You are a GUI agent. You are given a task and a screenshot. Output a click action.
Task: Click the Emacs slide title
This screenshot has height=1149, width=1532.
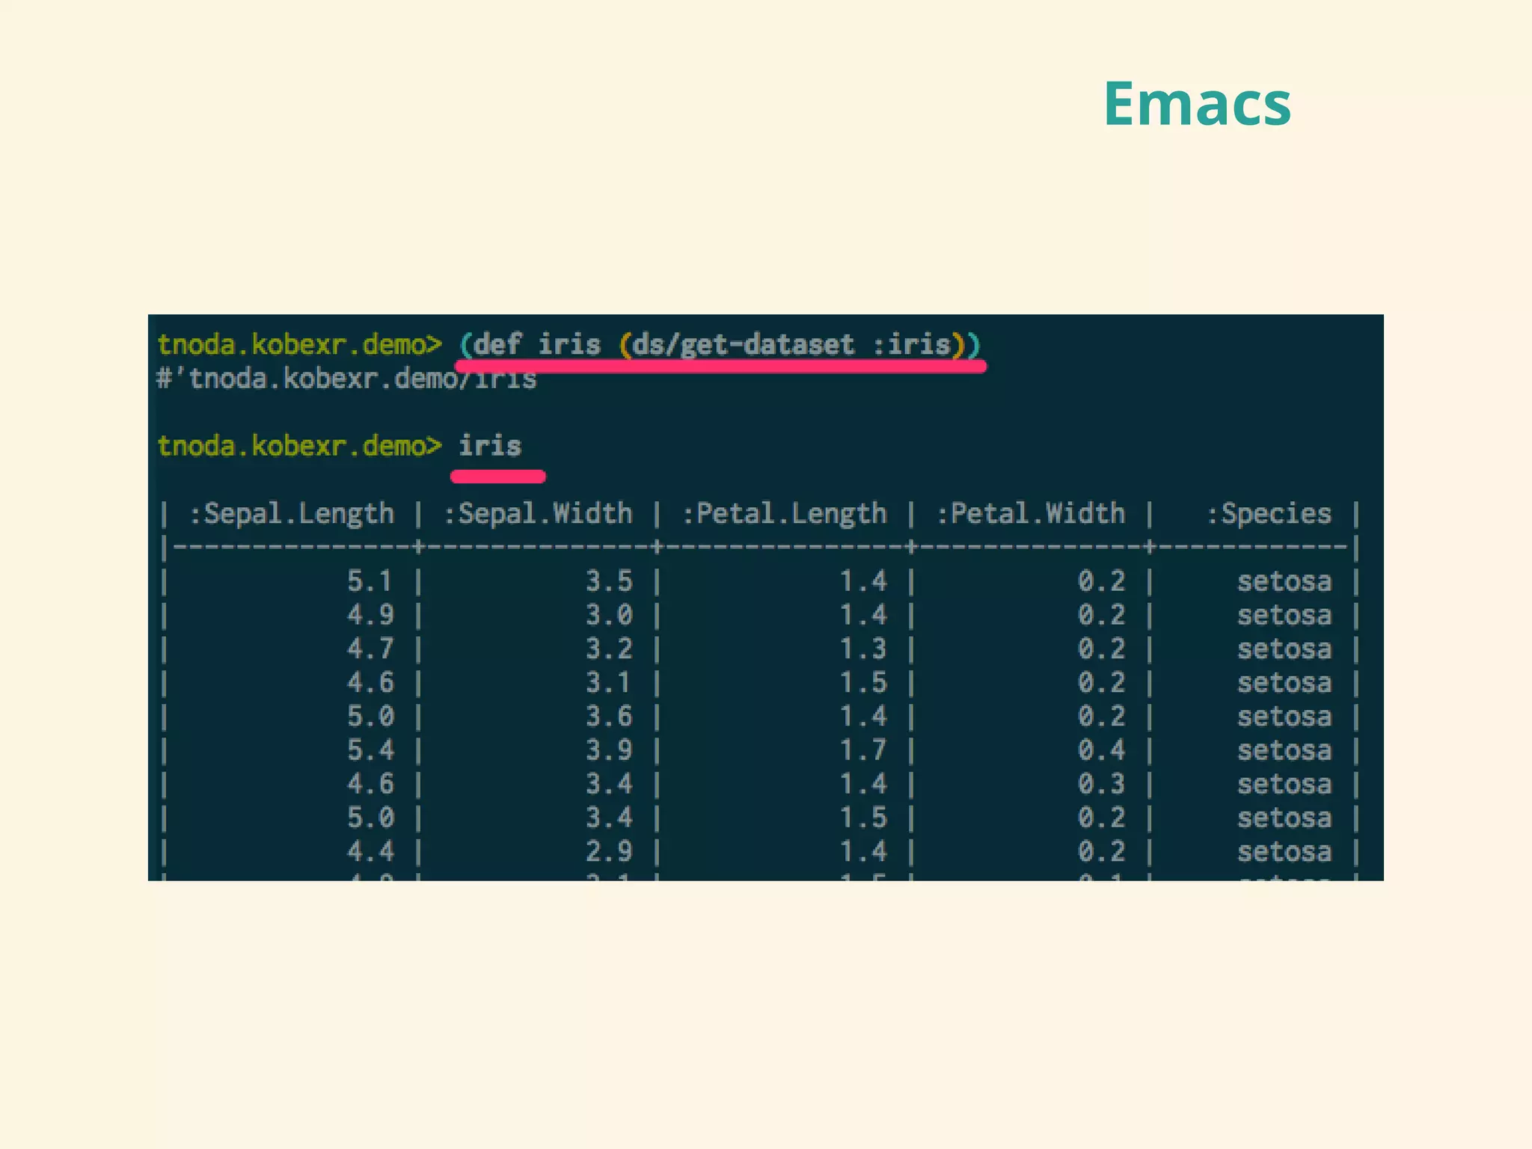point(1197,103)
